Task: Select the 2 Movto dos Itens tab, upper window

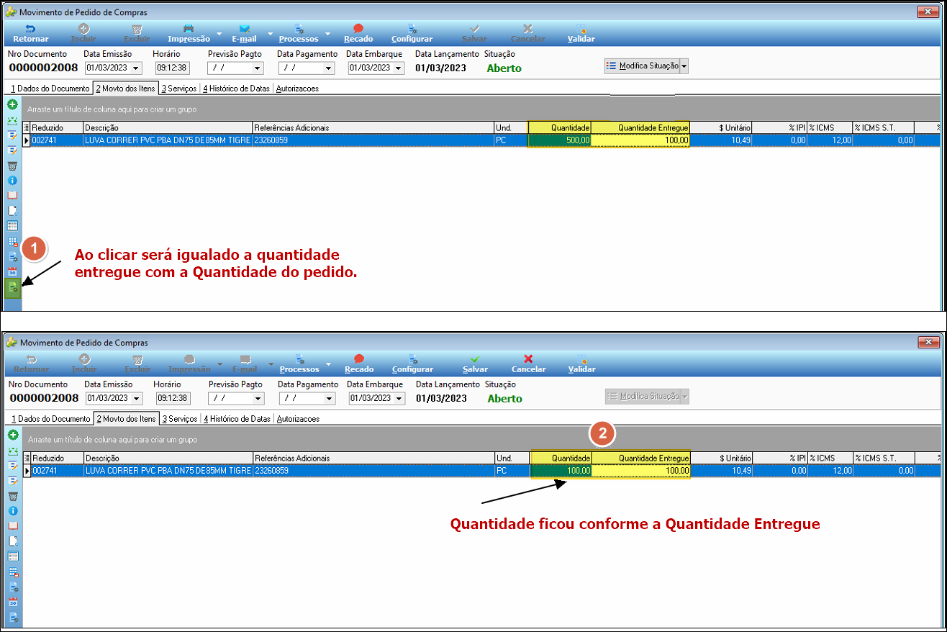Action: click(x=125, y=89)
